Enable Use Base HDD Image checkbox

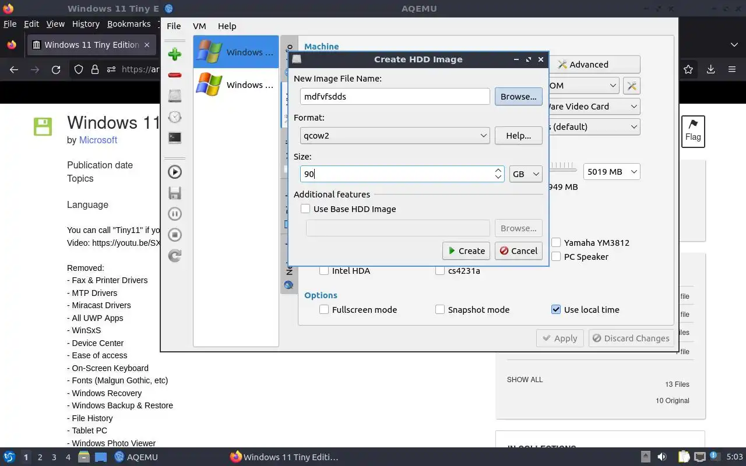coord(305,209)
